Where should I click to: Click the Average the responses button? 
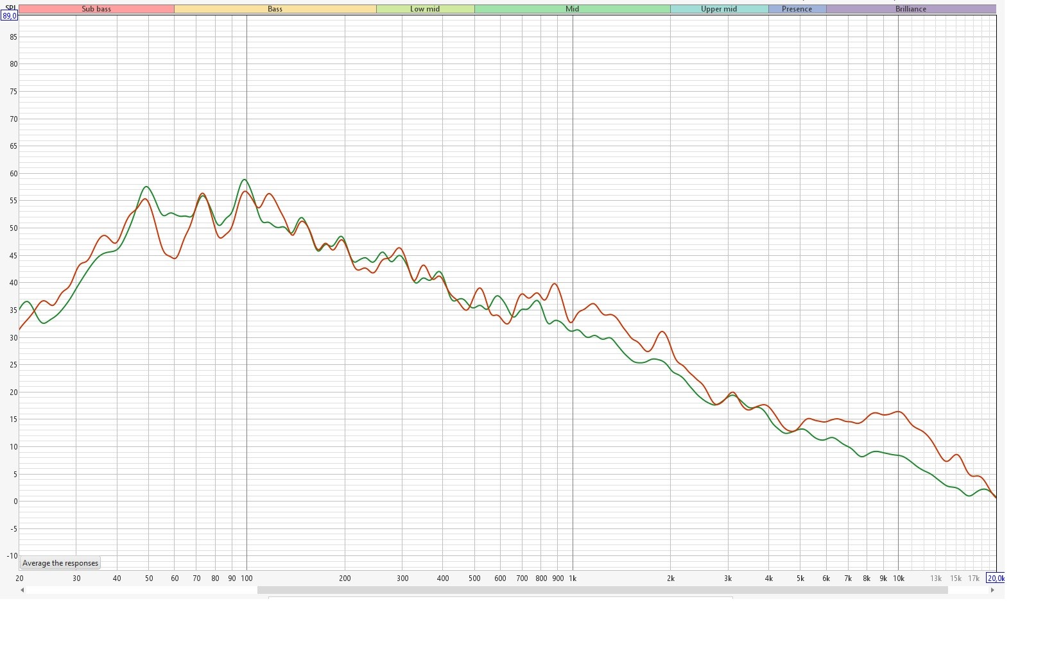coord(60,563)
